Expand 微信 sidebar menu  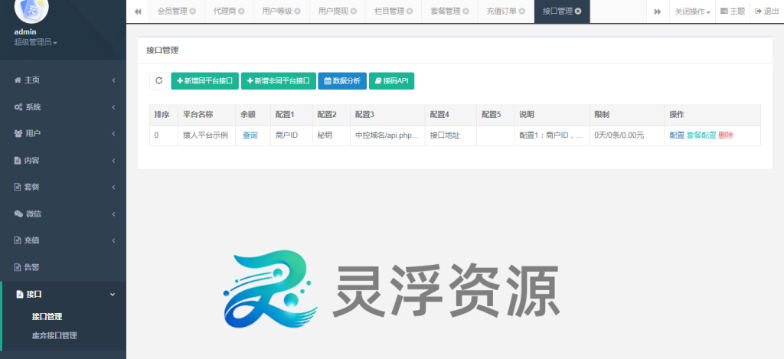click(63, 214)
